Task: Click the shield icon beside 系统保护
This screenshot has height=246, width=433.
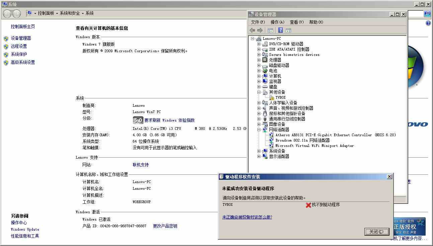Action: [6, 55]
